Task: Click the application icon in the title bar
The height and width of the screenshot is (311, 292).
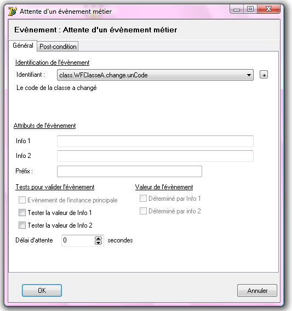Action: pos(13,12)
